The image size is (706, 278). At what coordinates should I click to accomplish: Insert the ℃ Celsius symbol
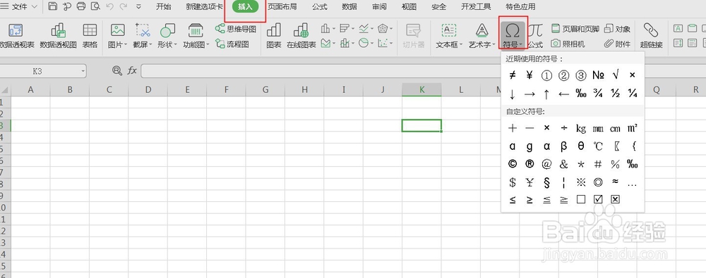(x=598, y=146)
